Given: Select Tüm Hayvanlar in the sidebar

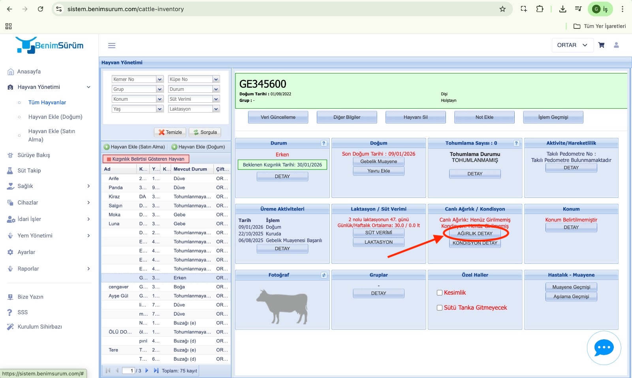Looking at the screenshot, I should coord(47,102).
